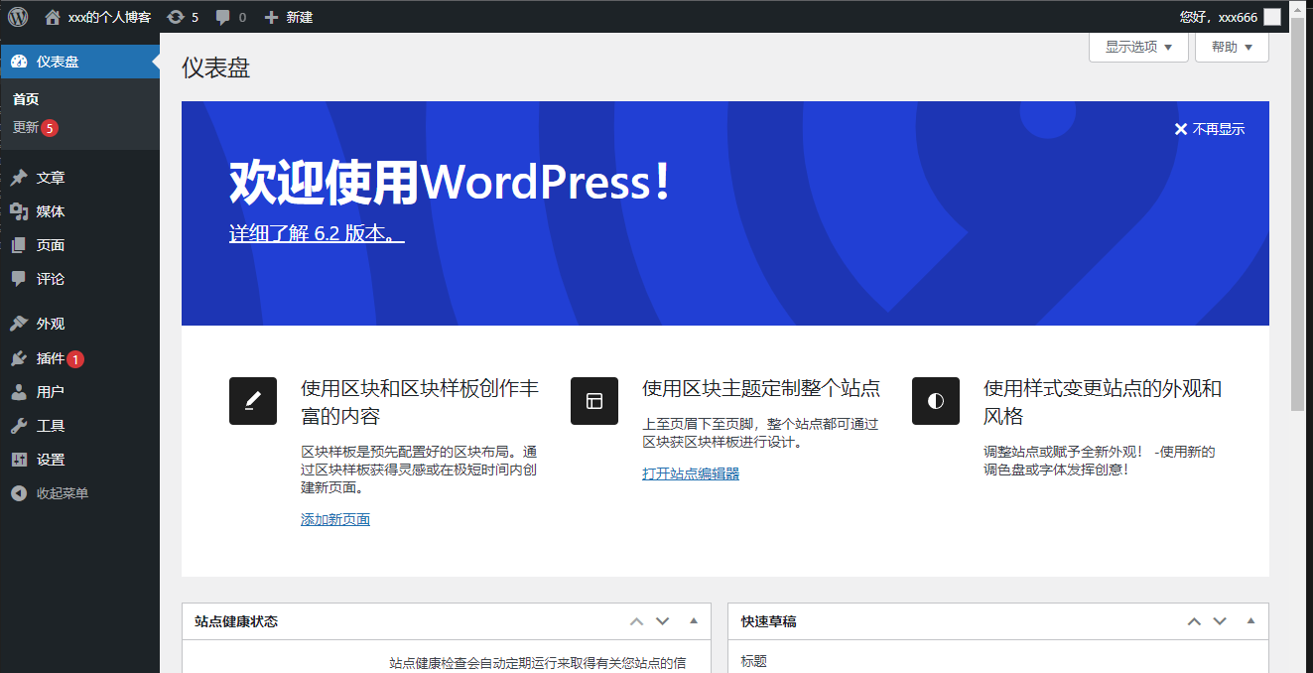Click the page vertical scrollbar
Screen dimensions: 1313x673
click(1298, 213)
